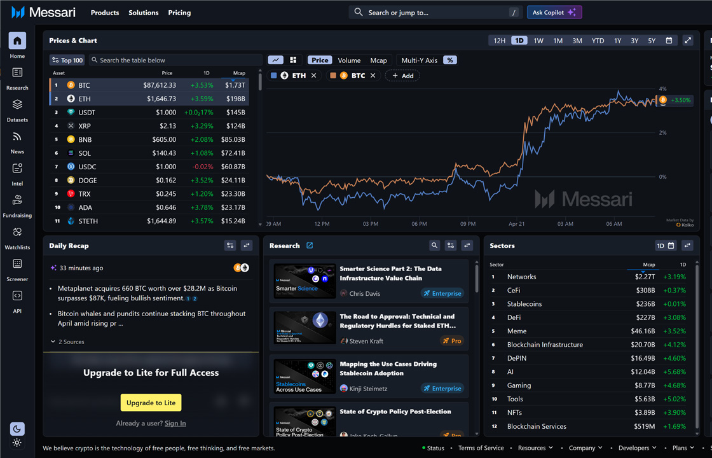Expand the 2 Sources section
Viewport: 712px width, 458px height.
(67, 342)
